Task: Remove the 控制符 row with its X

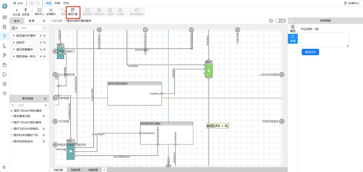Action: (x=45, y=42)
